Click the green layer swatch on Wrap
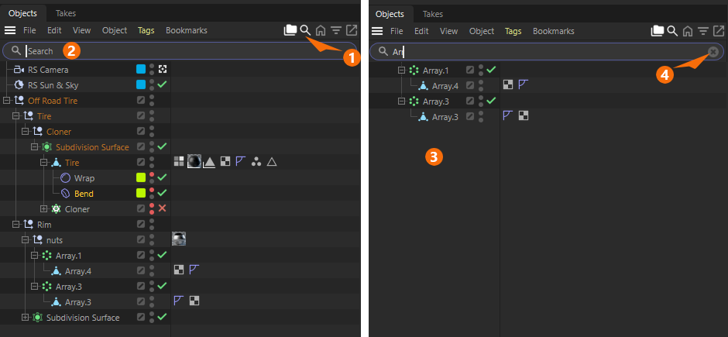The width and height of the screenshot is (728, 337). click(x=141, y=177)
